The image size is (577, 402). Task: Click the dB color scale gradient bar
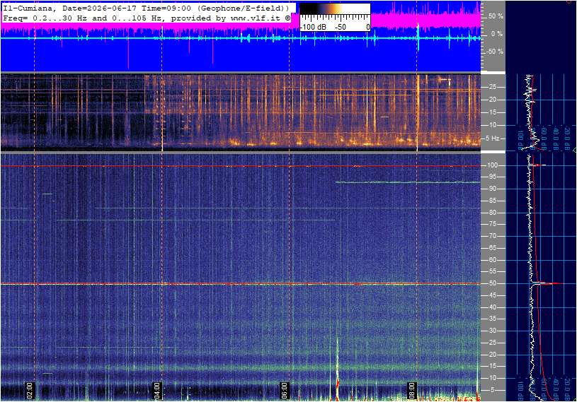[335, 10]
